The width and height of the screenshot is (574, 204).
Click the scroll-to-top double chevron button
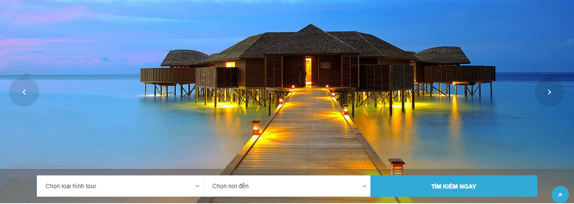click(560, 195)
